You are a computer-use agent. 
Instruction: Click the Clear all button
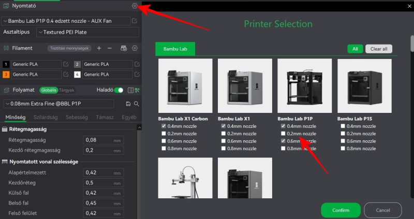pyautogui.click(x=379, y=49)
